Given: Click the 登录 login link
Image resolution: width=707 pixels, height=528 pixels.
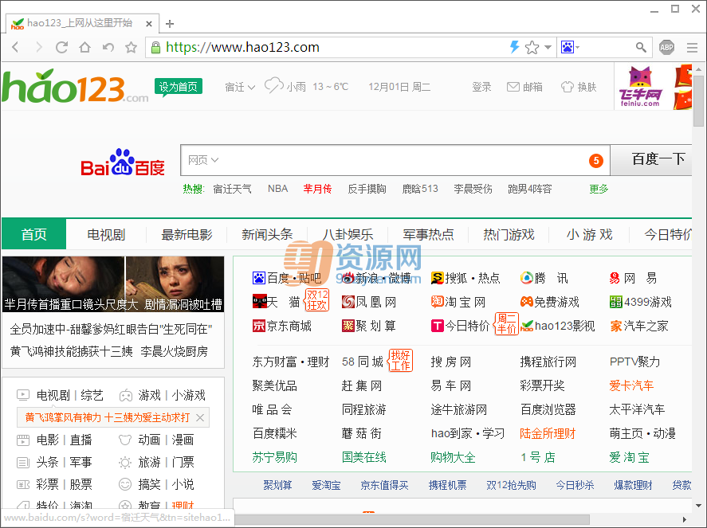Looking at the screenshot, I should point(481,87).
